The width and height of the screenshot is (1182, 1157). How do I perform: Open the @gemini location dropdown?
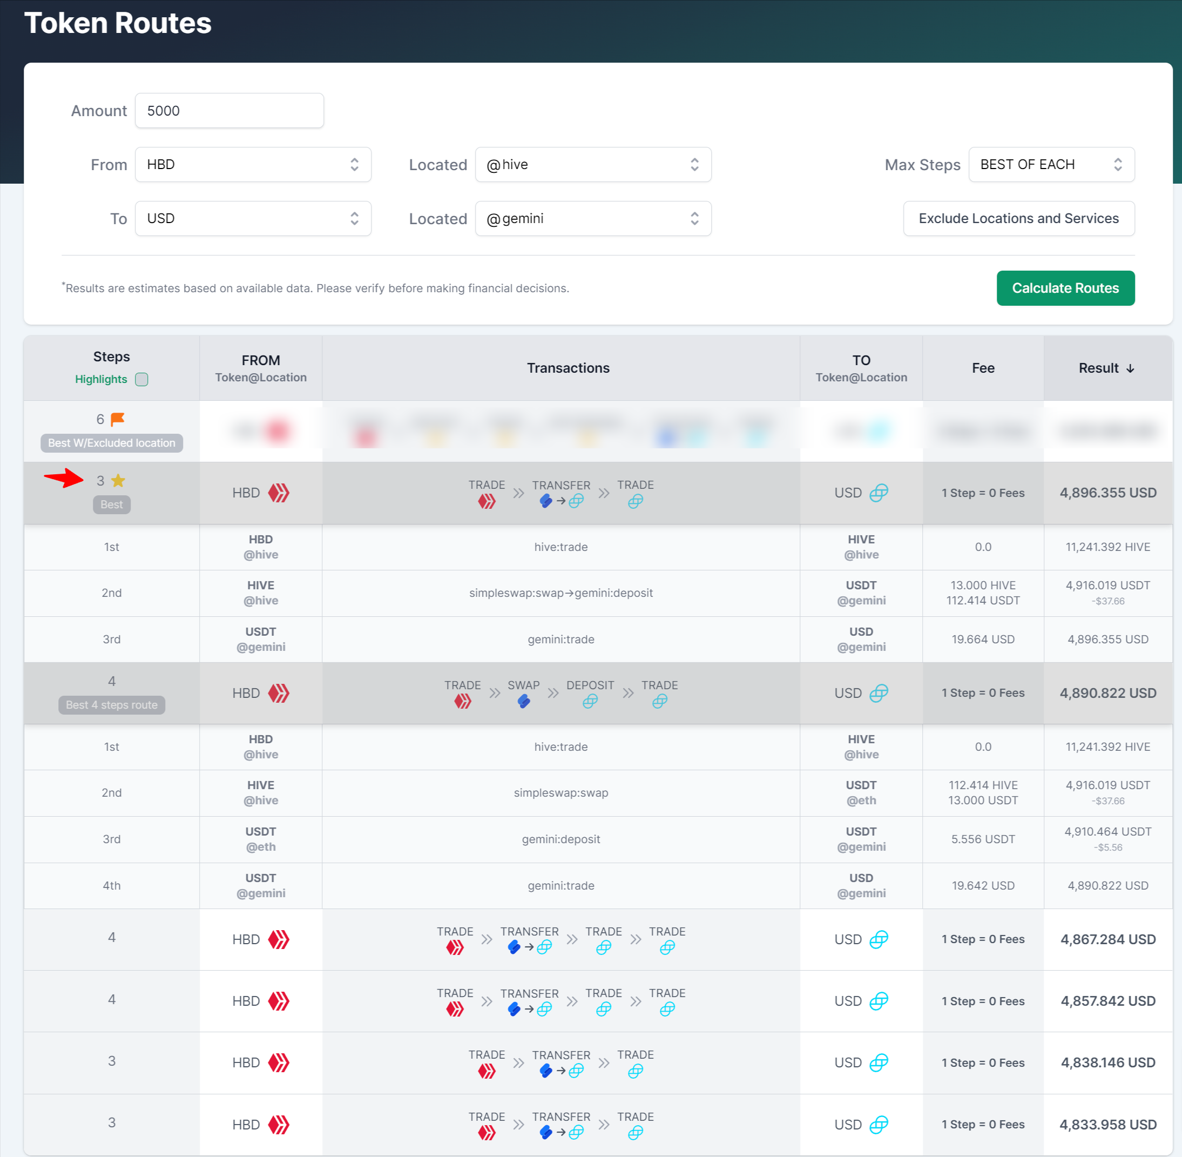[x=593, y=219]
